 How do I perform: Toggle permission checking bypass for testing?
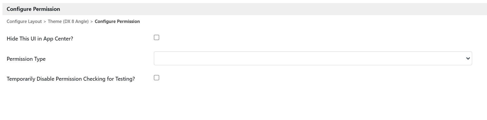tap(157, 78)
